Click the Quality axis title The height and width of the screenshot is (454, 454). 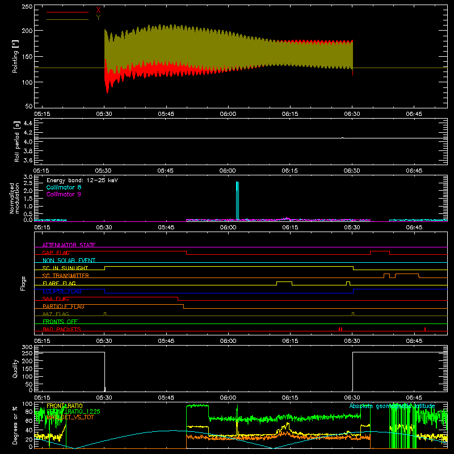point(15,368)
